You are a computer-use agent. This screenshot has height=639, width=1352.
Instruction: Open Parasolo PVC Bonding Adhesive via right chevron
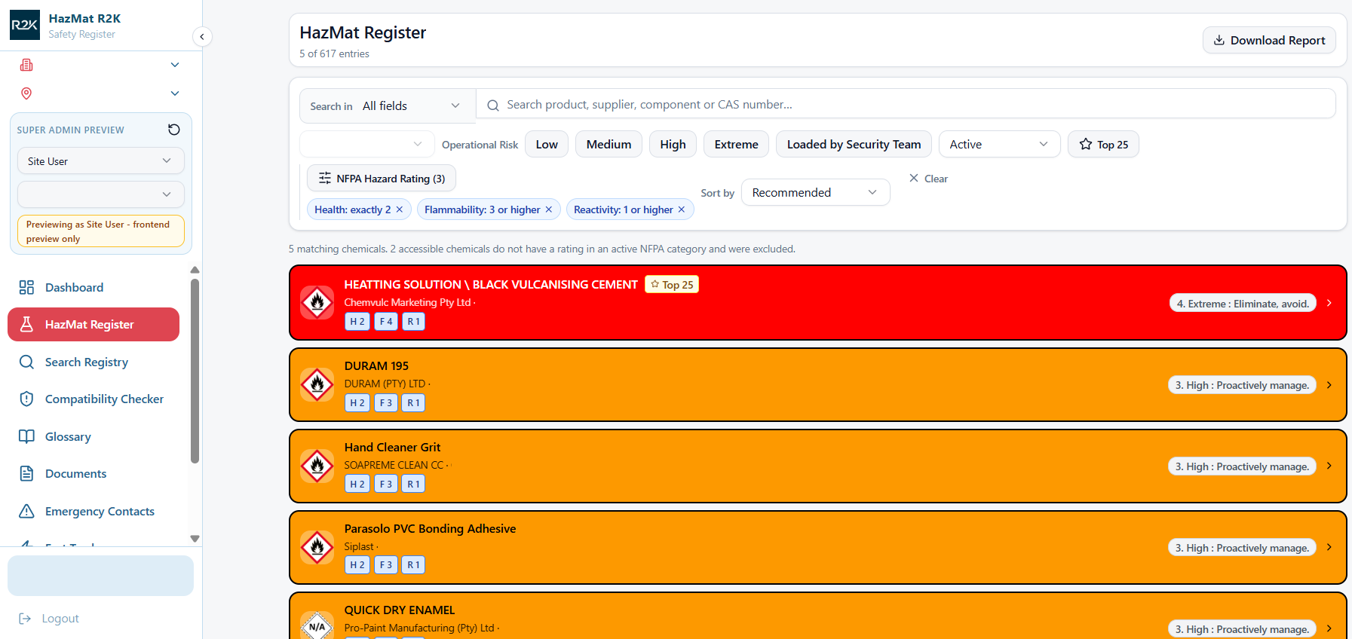[x=1329, y=547]
